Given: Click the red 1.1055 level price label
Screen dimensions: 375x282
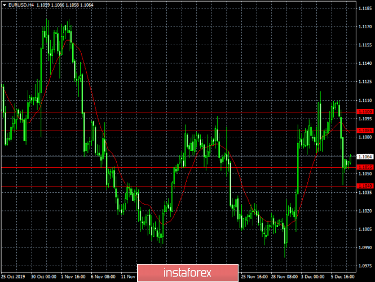Looking at the screenshot, I should point(365,167).
